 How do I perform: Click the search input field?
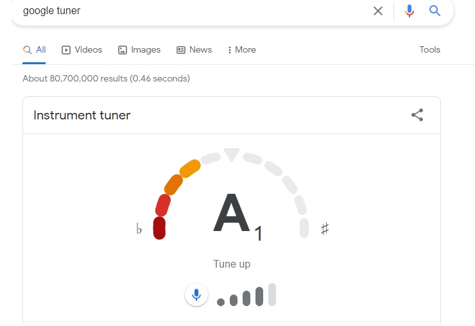tap(193, 11)
